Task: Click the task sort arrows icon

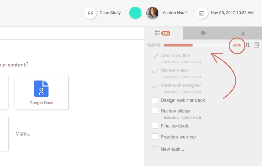Action: point(248,45)
